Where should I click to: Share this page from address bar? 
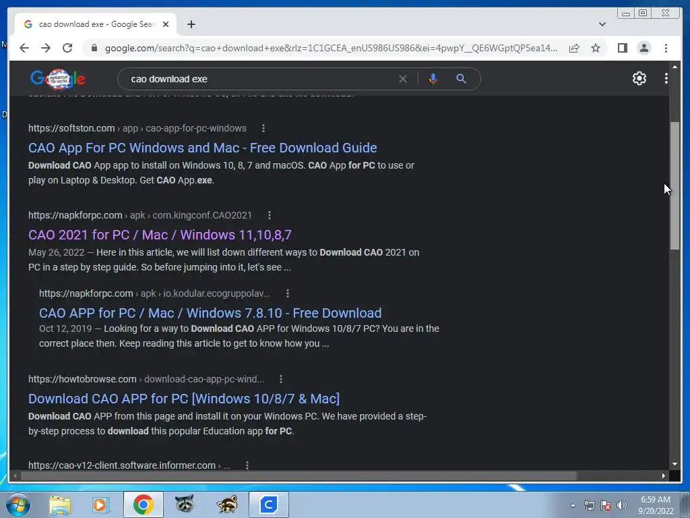(574, 48)
